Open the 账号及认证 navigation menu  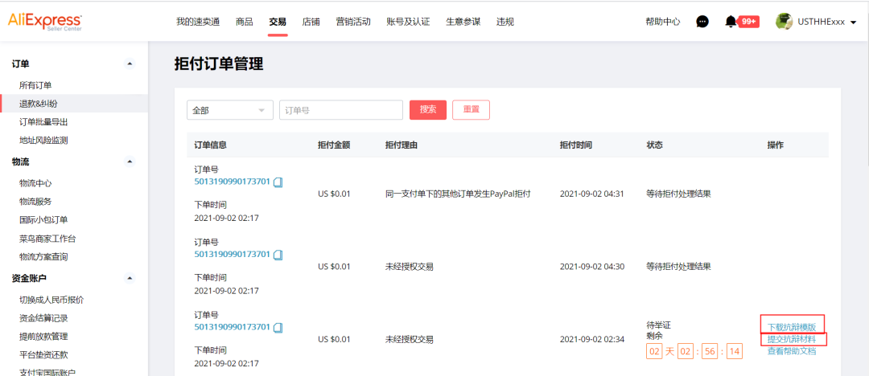[x=409, y=22]
